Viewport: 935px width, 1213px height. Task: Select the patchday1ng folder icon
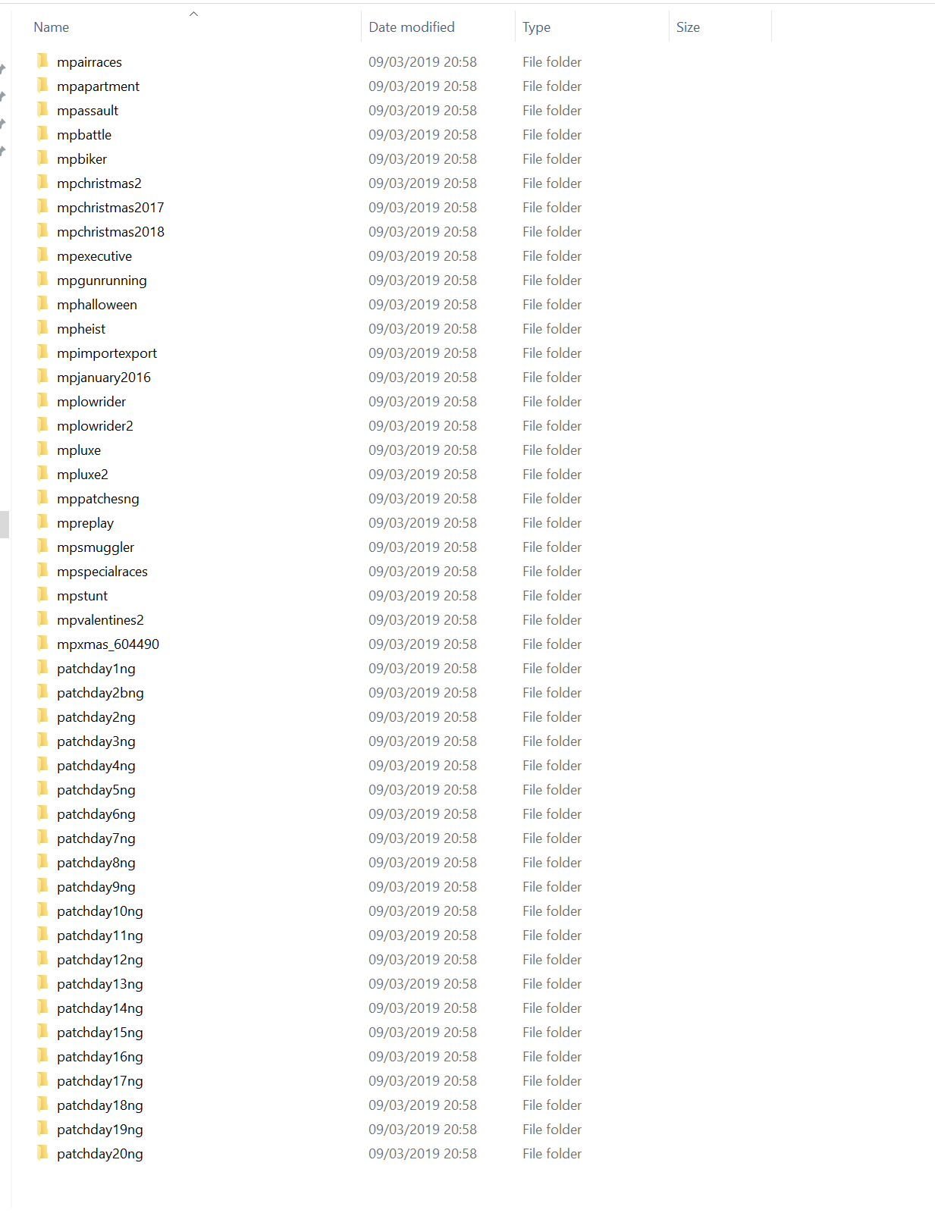coord(43,667)
